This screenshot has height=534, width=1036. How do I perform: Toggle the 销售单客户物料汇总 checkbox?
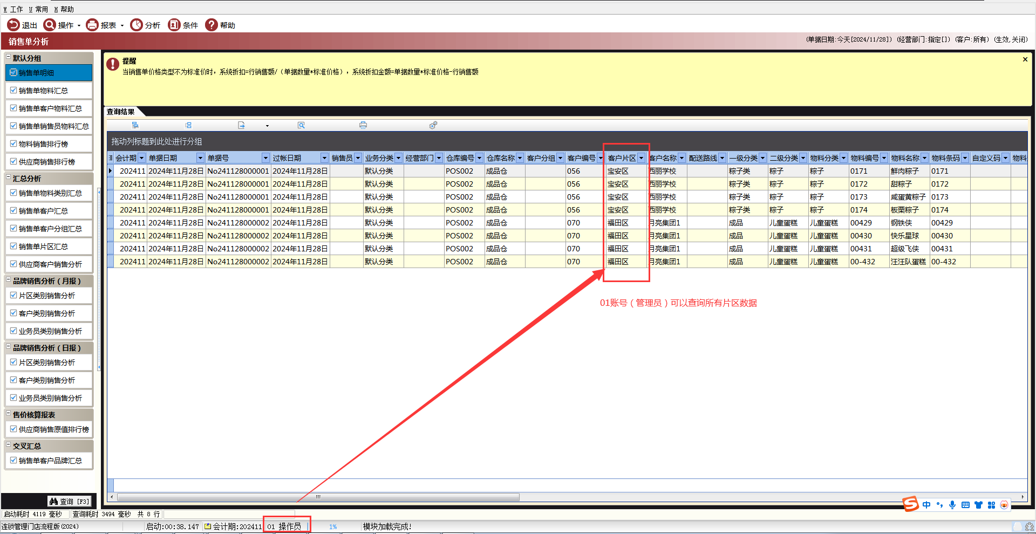coord(13,108)
